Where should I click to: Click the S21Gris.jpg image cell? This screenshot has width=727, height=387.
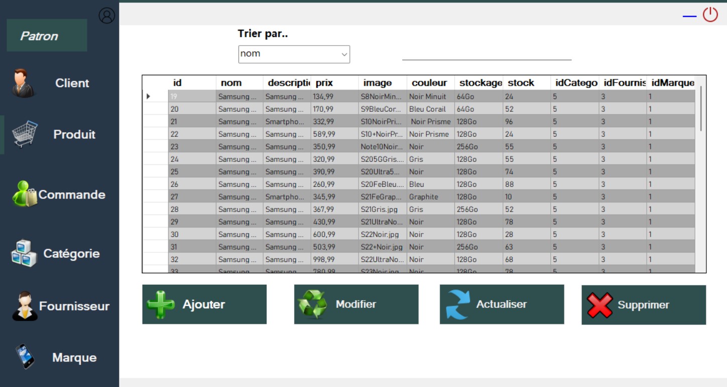click(x=383, y=209)
